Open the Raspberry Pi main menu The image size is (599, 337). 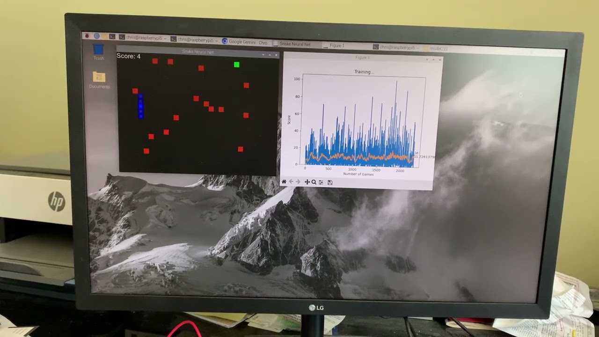pyautogui.click(x=87, y=36)
